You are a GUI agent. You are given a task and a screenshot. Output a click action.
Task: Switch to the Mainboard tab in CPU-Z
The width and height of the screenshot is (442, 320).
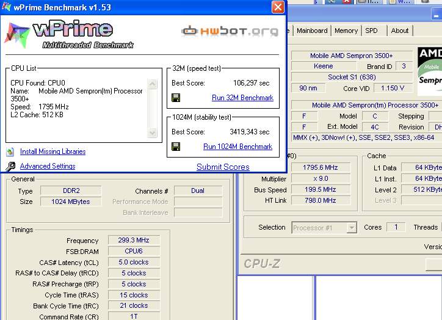[312, 31]
